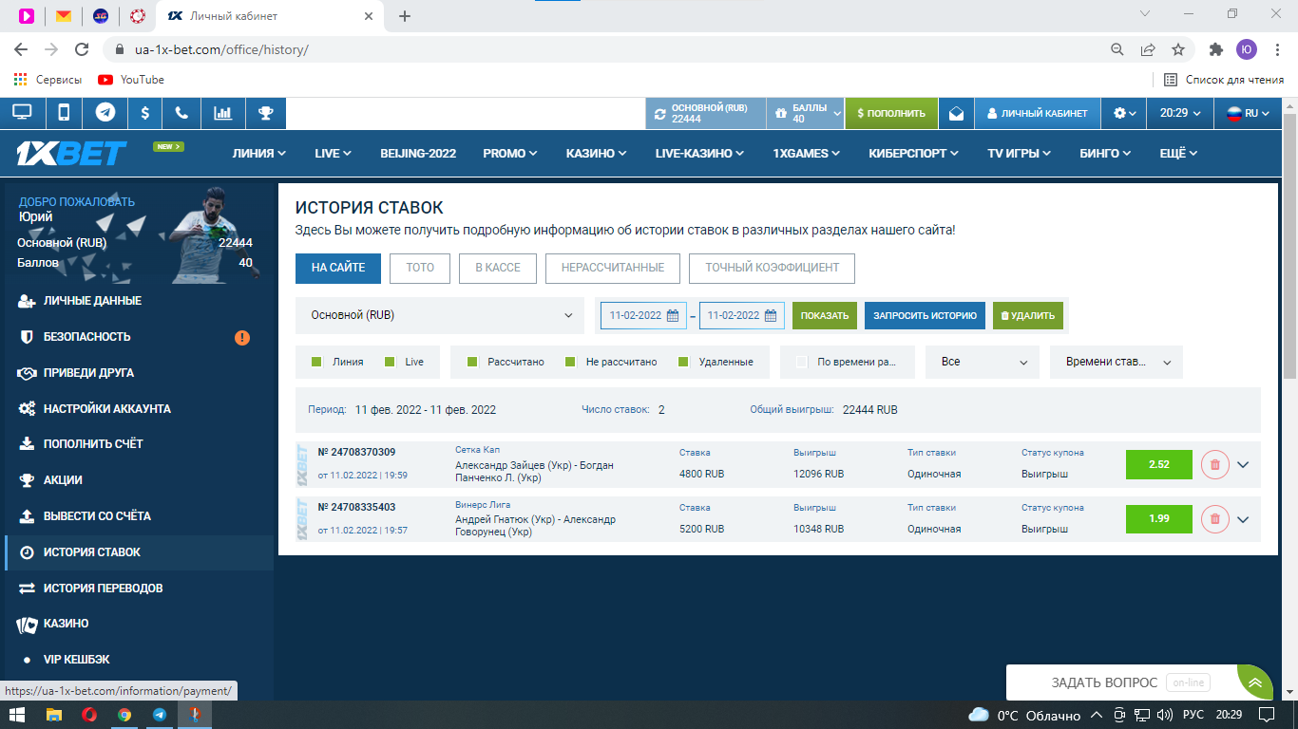This screenshot has width=1298, height=729.
Task: Toggle the Линия checkbox
Action: coord(317,362)
